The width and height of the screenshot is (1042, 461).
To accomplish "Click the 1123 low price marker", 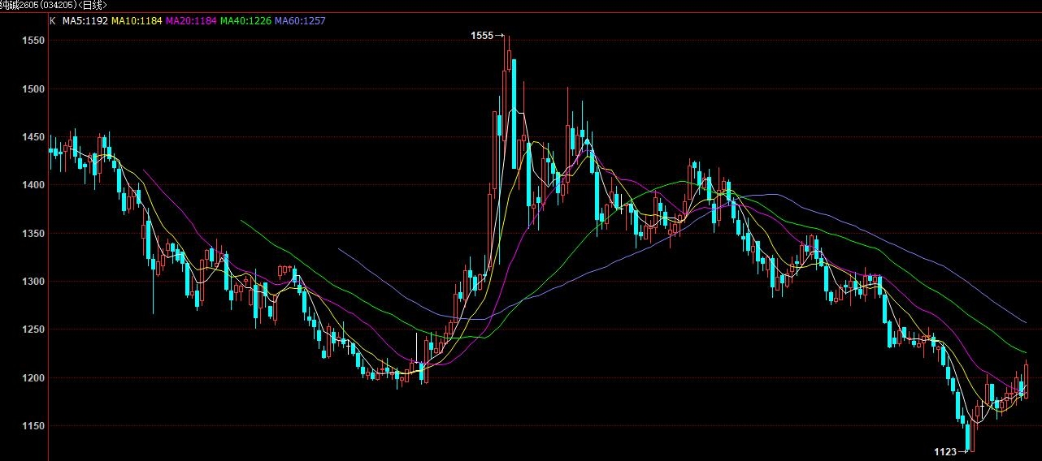I will click(x=945, y=451).
